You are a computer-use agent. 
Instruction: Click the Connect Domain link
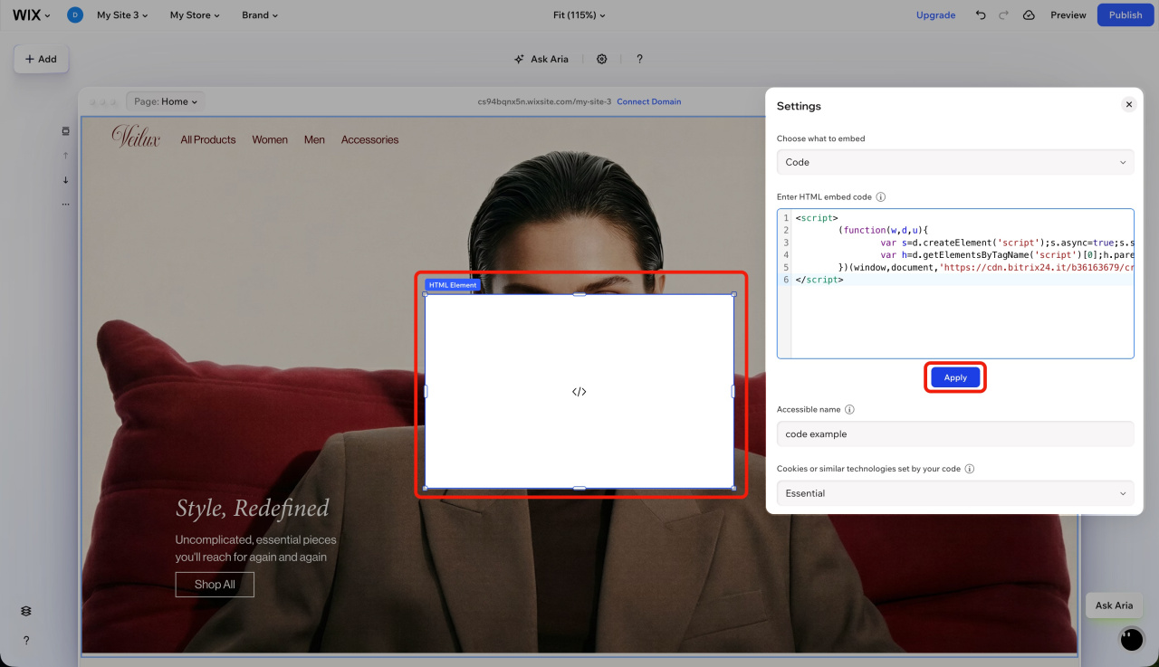[648, 101]
